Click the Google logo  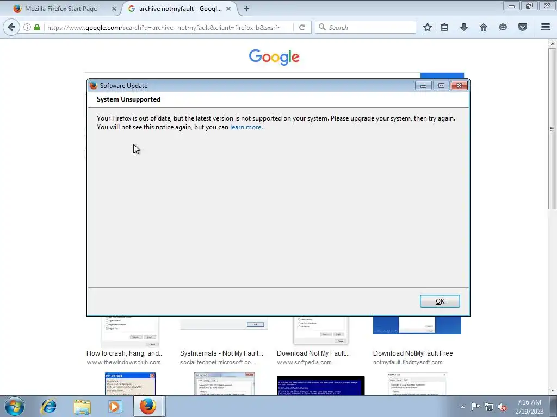click(274, 57)
